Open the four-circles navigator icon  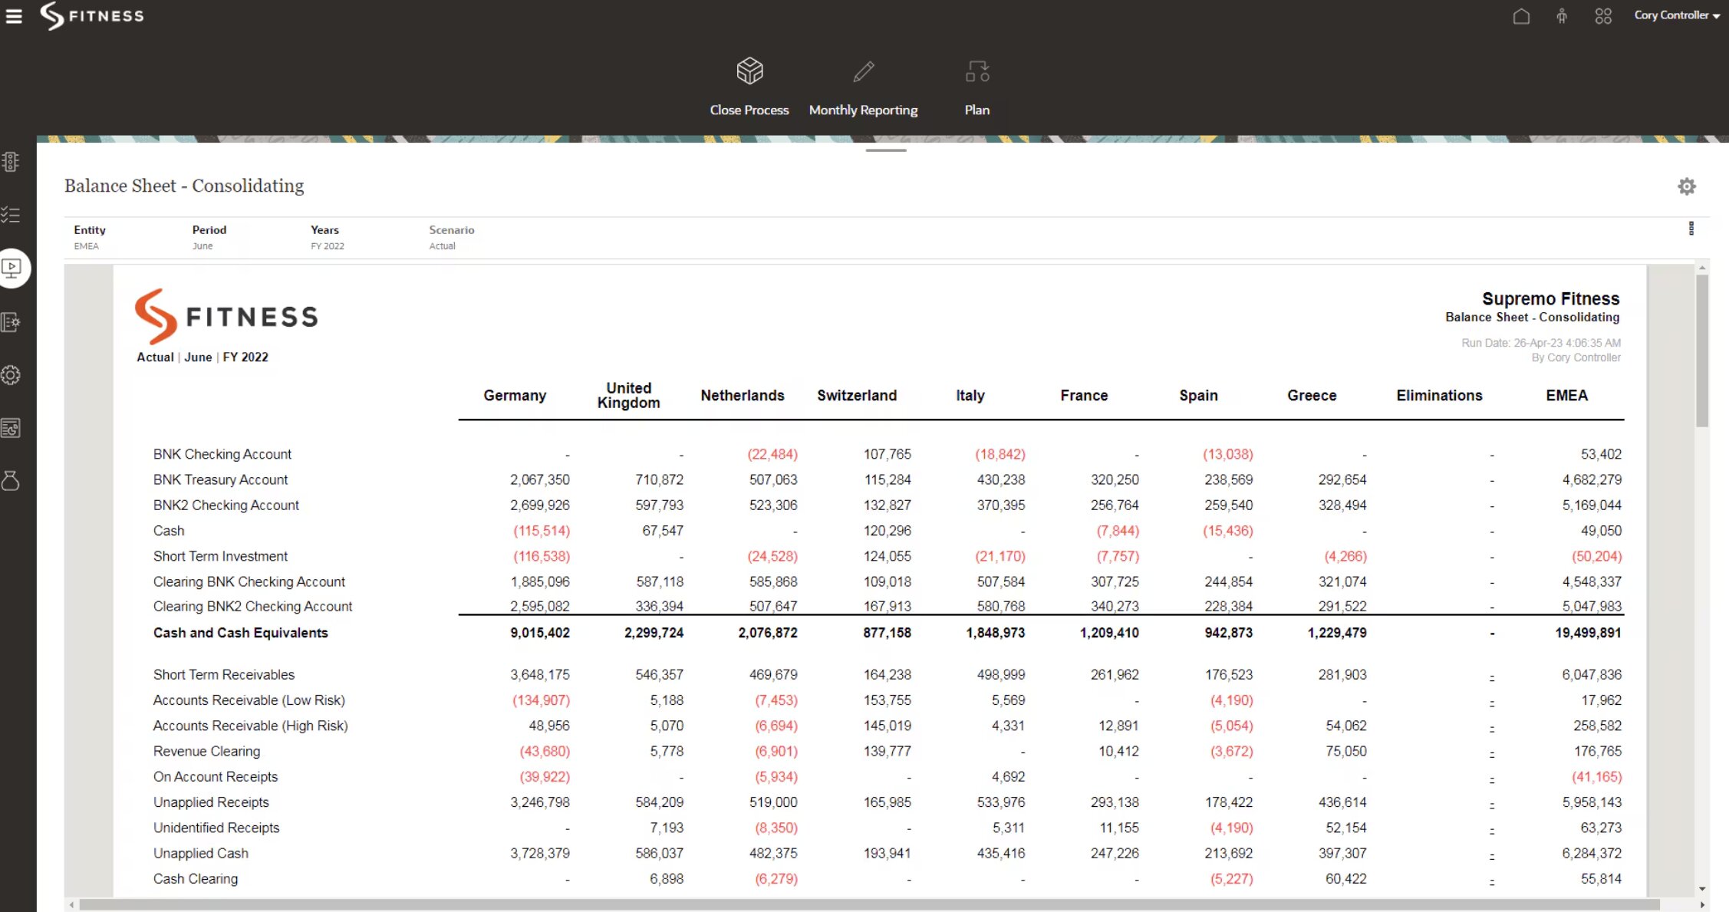1603,16
